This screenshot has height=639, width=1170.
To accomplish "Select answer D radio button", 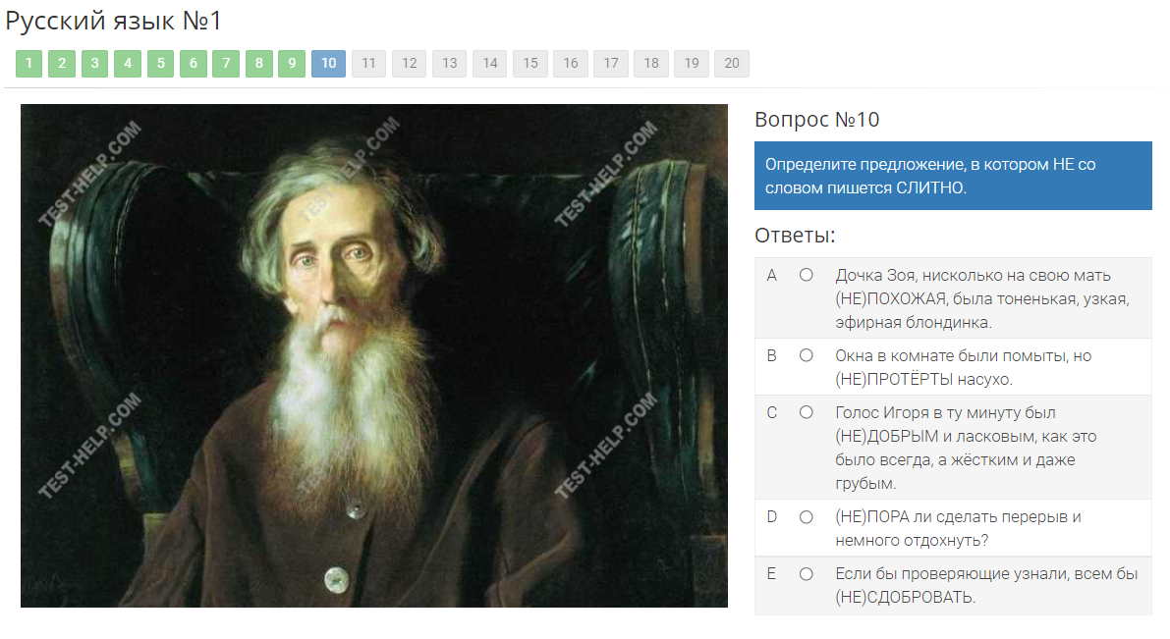I will tap(806, 516).
